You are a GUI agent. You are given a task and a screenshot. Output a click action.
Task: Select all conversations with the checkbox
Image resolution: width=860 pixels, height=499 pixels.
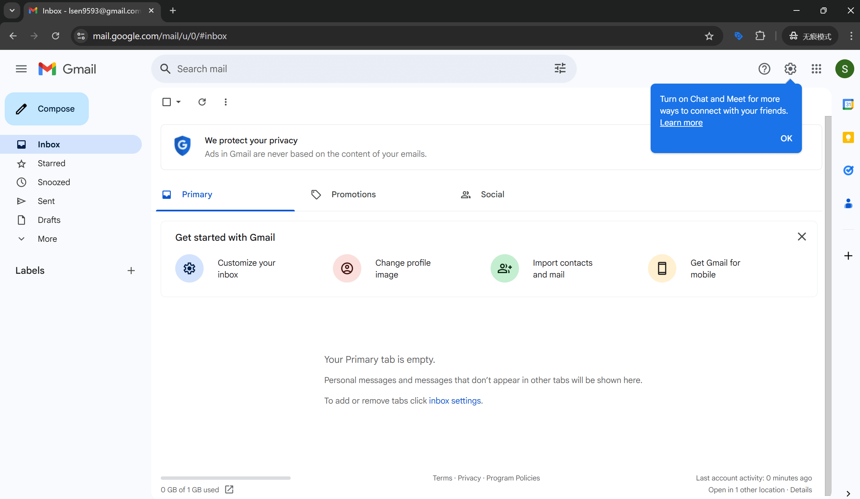[x=166, y=102]
